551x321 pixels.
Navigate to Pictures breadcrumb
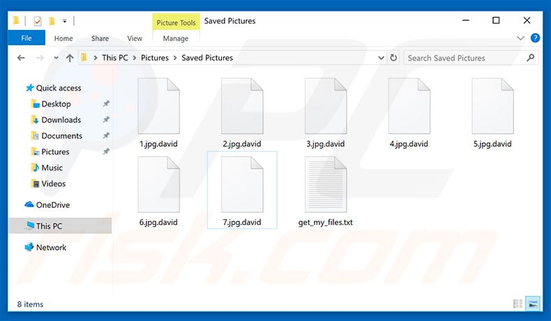coord(155,58)
